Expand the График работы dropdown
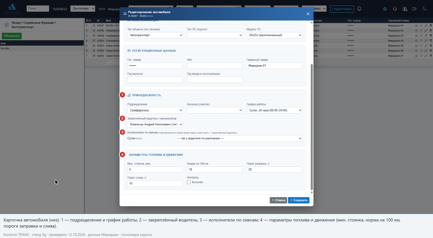 [x=274, y=110]
